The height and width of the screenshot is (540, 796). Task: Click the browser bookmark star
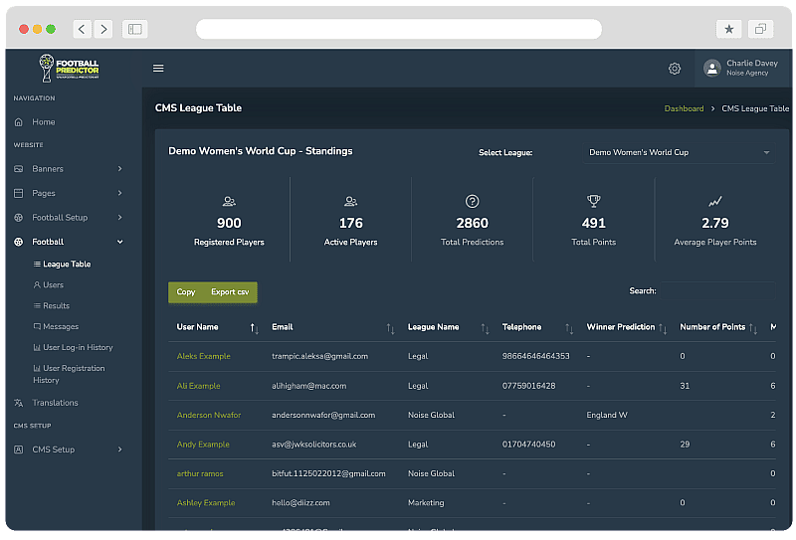click(x=729, y=29)
